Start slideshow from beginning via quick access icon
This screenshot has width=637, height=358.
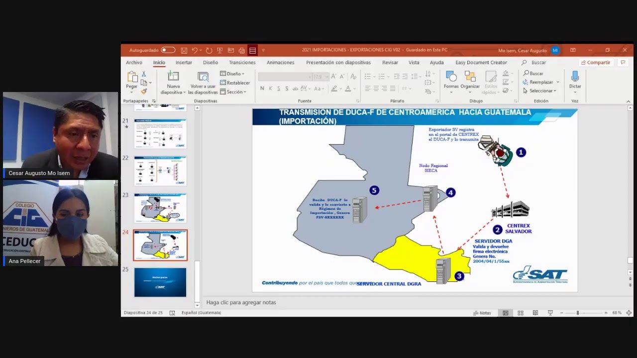[x=219, y=50]
